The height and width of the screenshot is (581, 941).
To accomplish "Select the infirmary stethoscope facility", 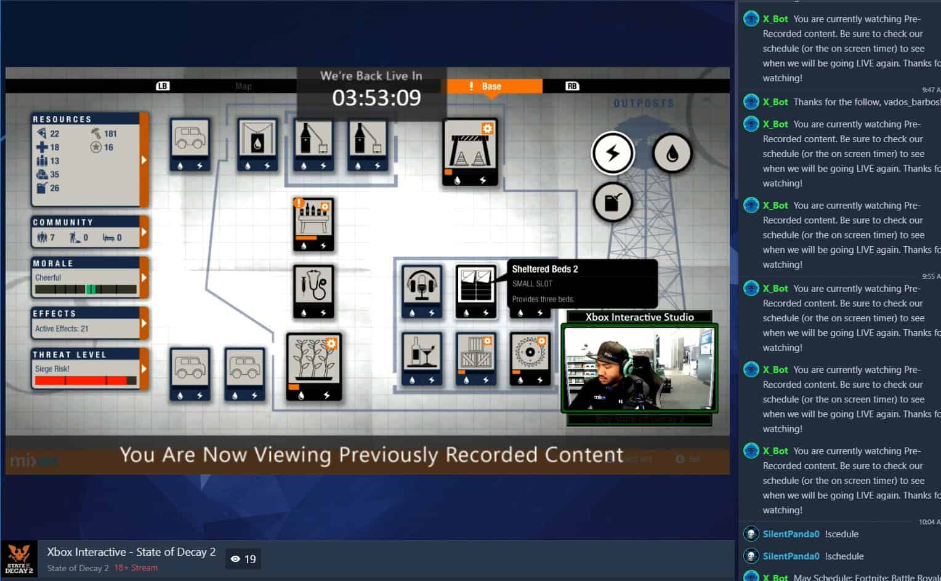I will [x=314, y=293].
